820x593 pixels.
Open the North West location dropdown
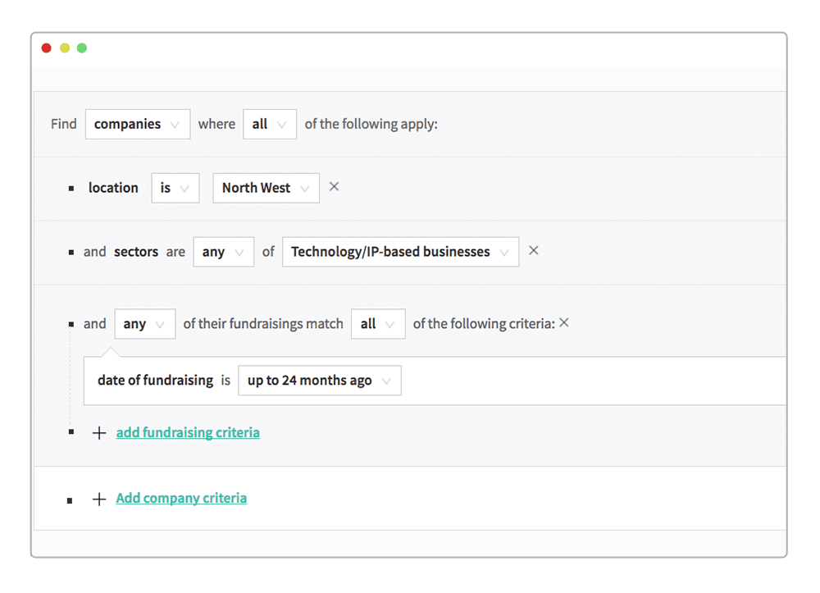tap(266, 188)
